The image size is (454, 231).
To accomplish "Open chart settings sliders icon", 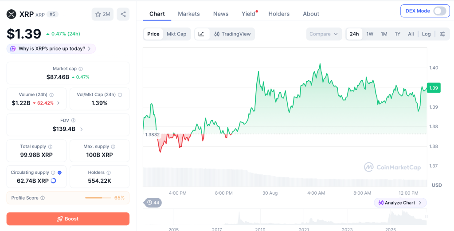I will pos(442,34).
